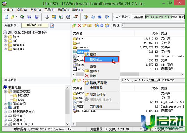Click the 类型 column header in disc file list
This screenshot has height=133, width=187.
point(172,33)
